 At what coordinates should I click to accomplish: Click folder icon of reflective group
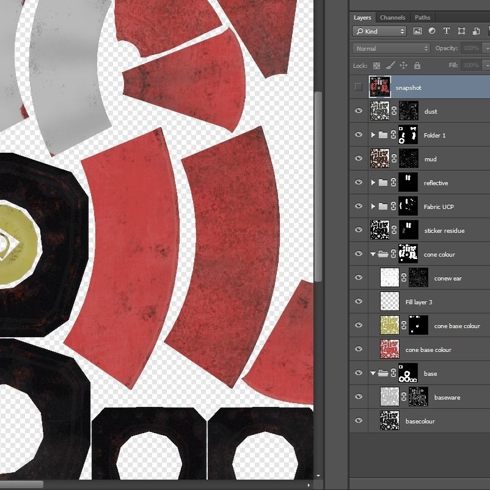[x=383, y=183]
